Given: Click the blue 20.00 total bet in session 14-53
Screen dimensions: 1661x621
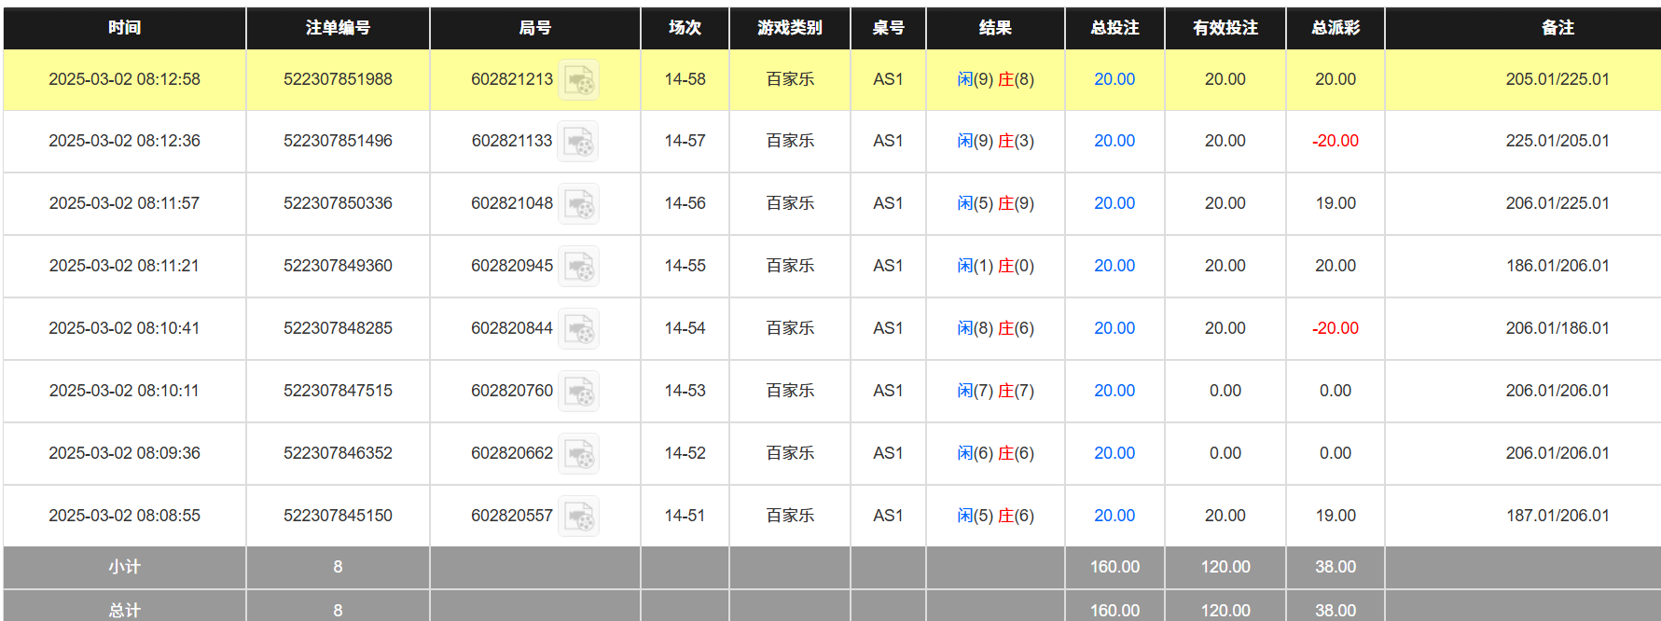Looking at the screenshot, I should 1114,391.
